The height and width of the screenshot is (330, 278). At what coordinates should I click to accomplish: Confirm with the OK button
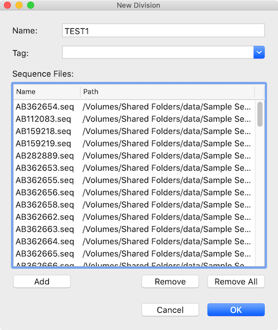pos(236,310)
